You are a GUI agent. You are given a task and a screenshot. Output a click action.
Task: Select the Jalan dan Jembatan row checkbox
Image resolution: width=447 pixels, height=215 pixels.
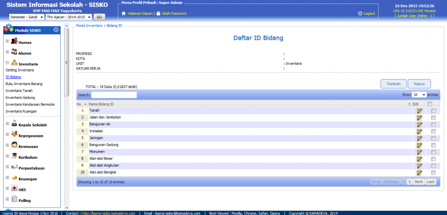[x=433, y=118]
